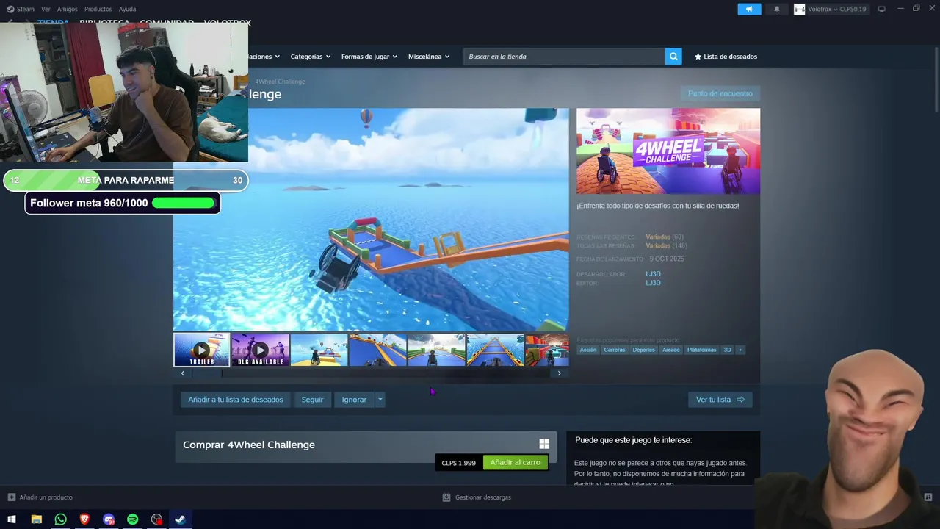Open Spotify from taskbar
The height and width of the screenshot is (529, 940).
tap(132, 519)
